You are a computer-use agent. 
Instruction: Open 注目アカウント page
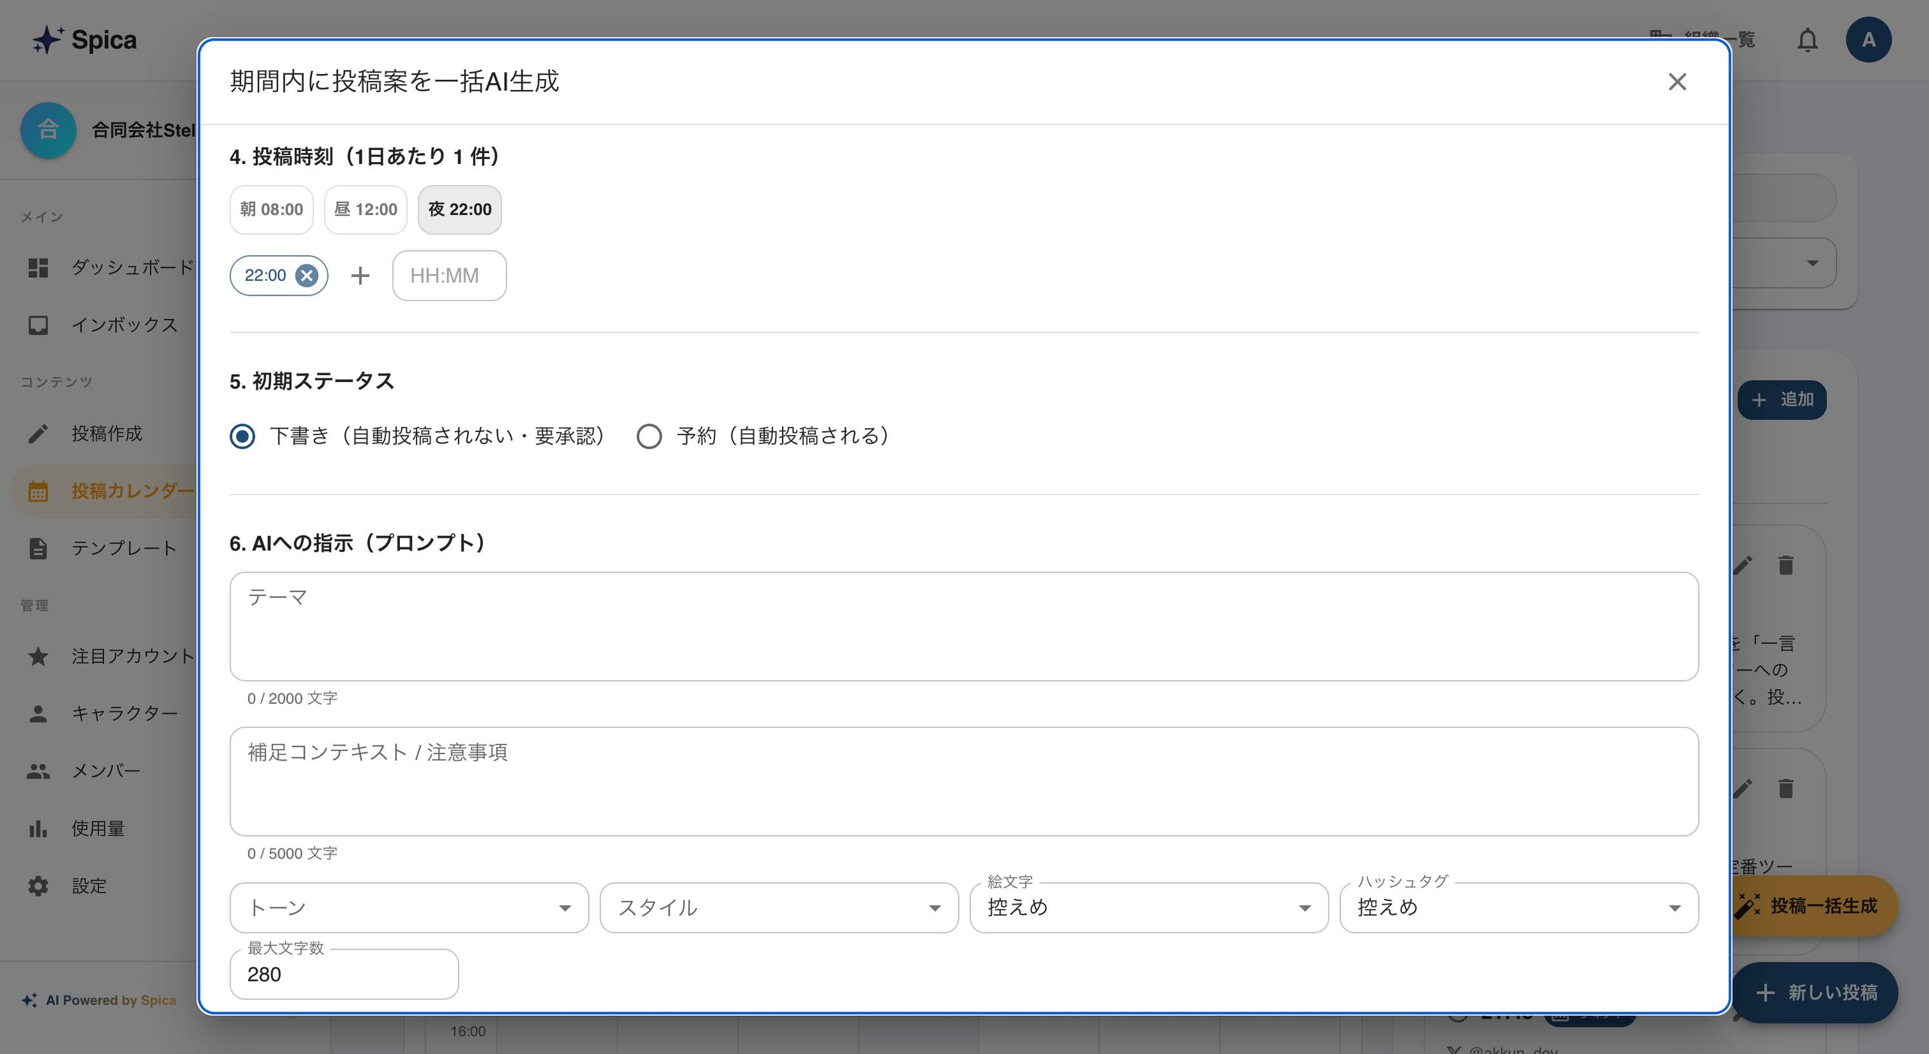click(x=105, y=656)
